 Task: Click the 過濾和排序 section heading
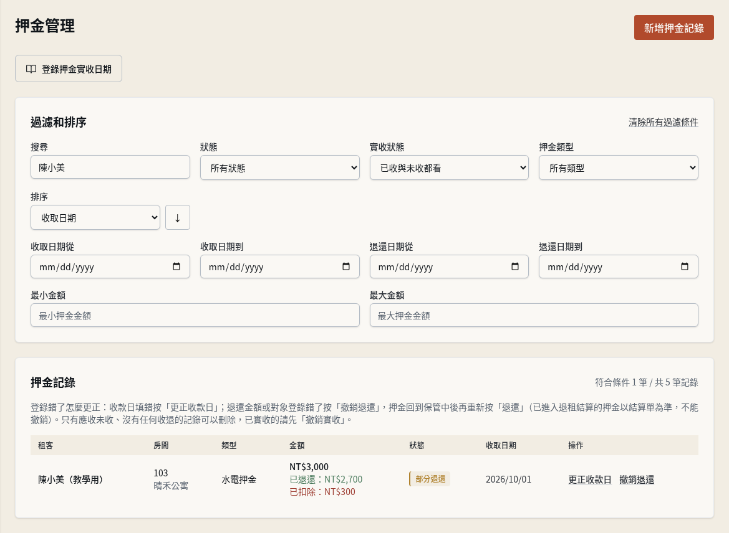coord(59,122)
